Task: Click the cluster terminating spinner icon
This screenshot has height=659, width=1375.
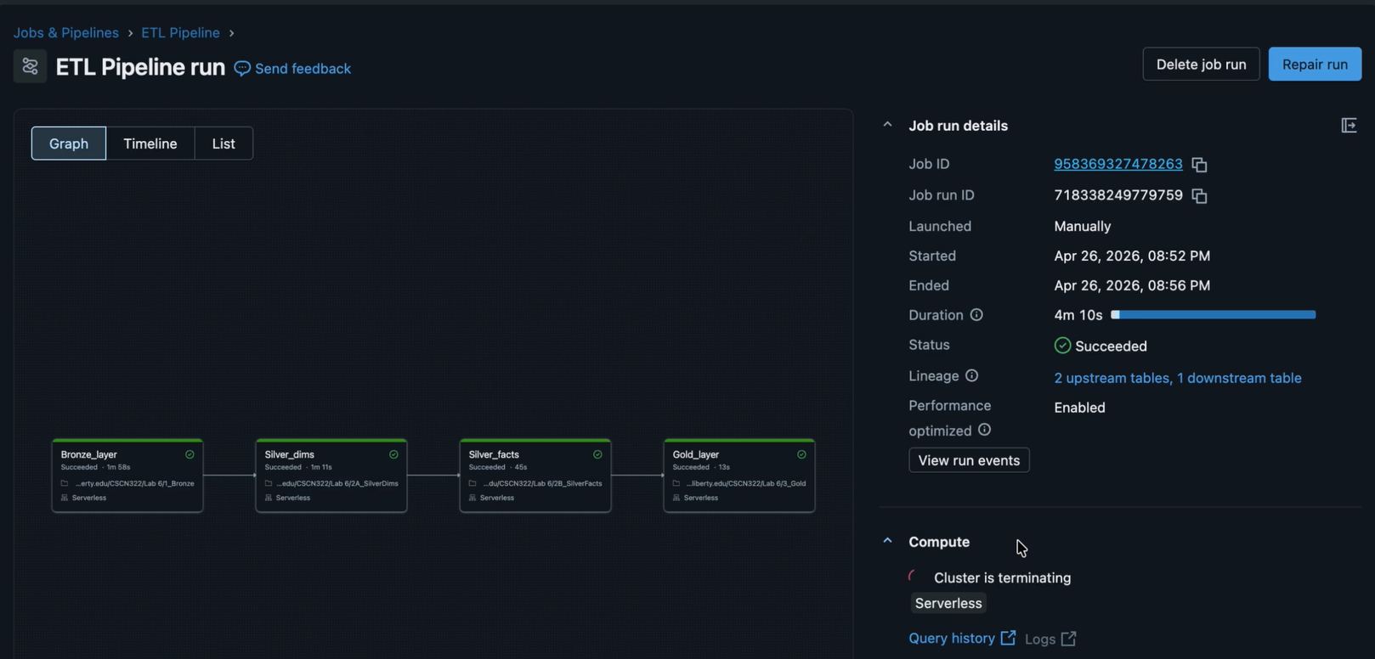Action: pos(914,577)
